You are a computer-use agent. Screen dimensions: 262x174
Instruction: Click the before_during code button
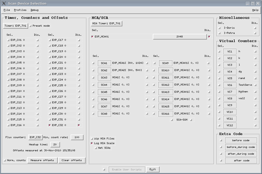241,147
